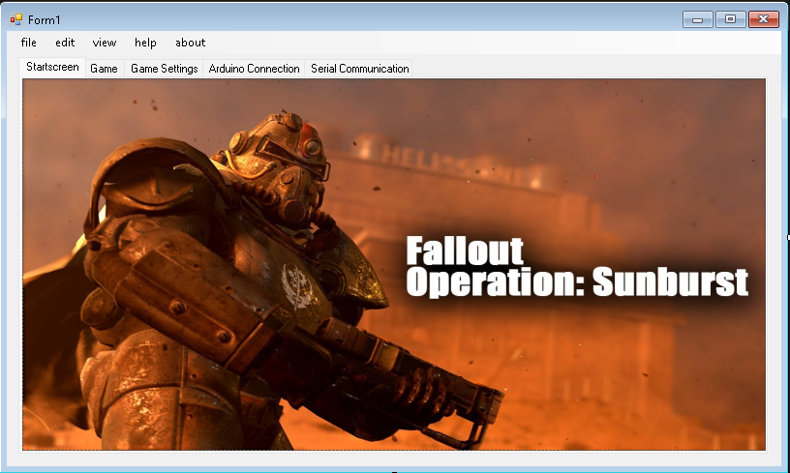Select the Startscreen tab
The width and height of the screenshot is (790, 473).
pyautogui.click(x=52, y=67)
